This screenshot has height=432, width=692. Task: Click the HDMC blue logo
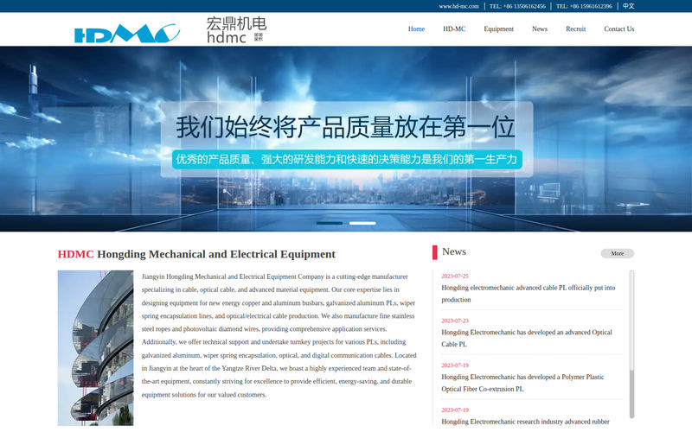[x=127, y=34]
